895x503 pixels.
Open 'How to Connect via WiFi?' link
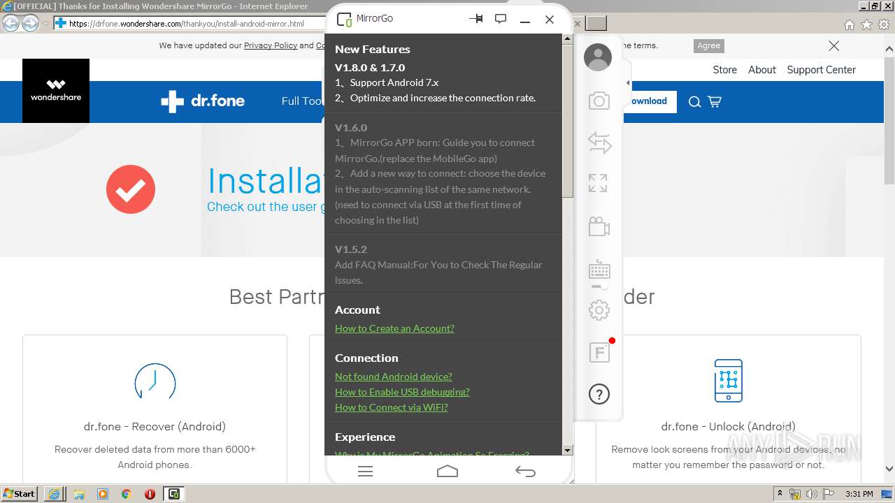392,407
